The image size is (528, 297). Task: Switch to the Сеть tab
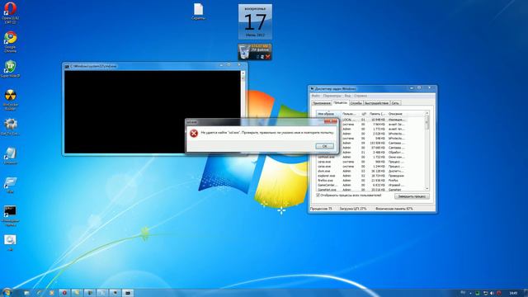[x=395, y=103]
